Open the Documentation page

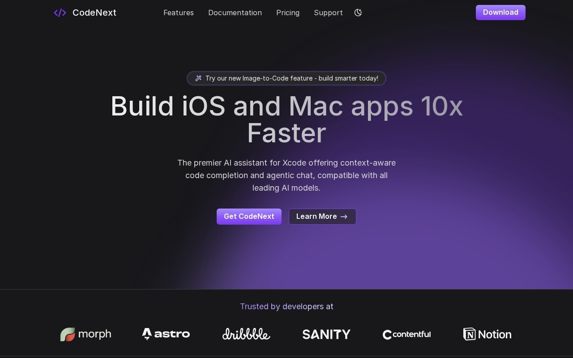235,13
